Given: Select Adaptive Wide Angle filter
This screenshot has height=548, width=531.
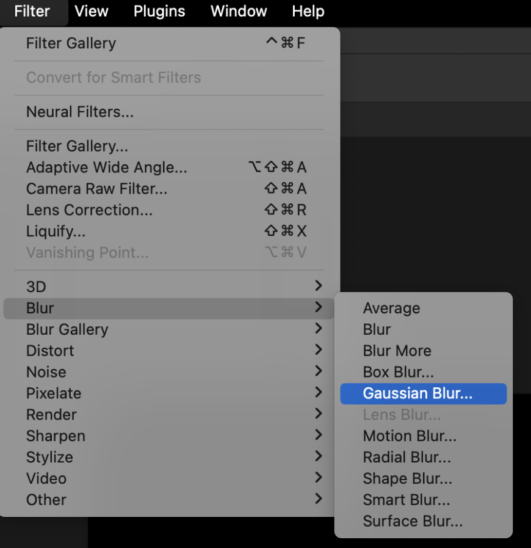Looking at the screenshot, I should point(107,167).
